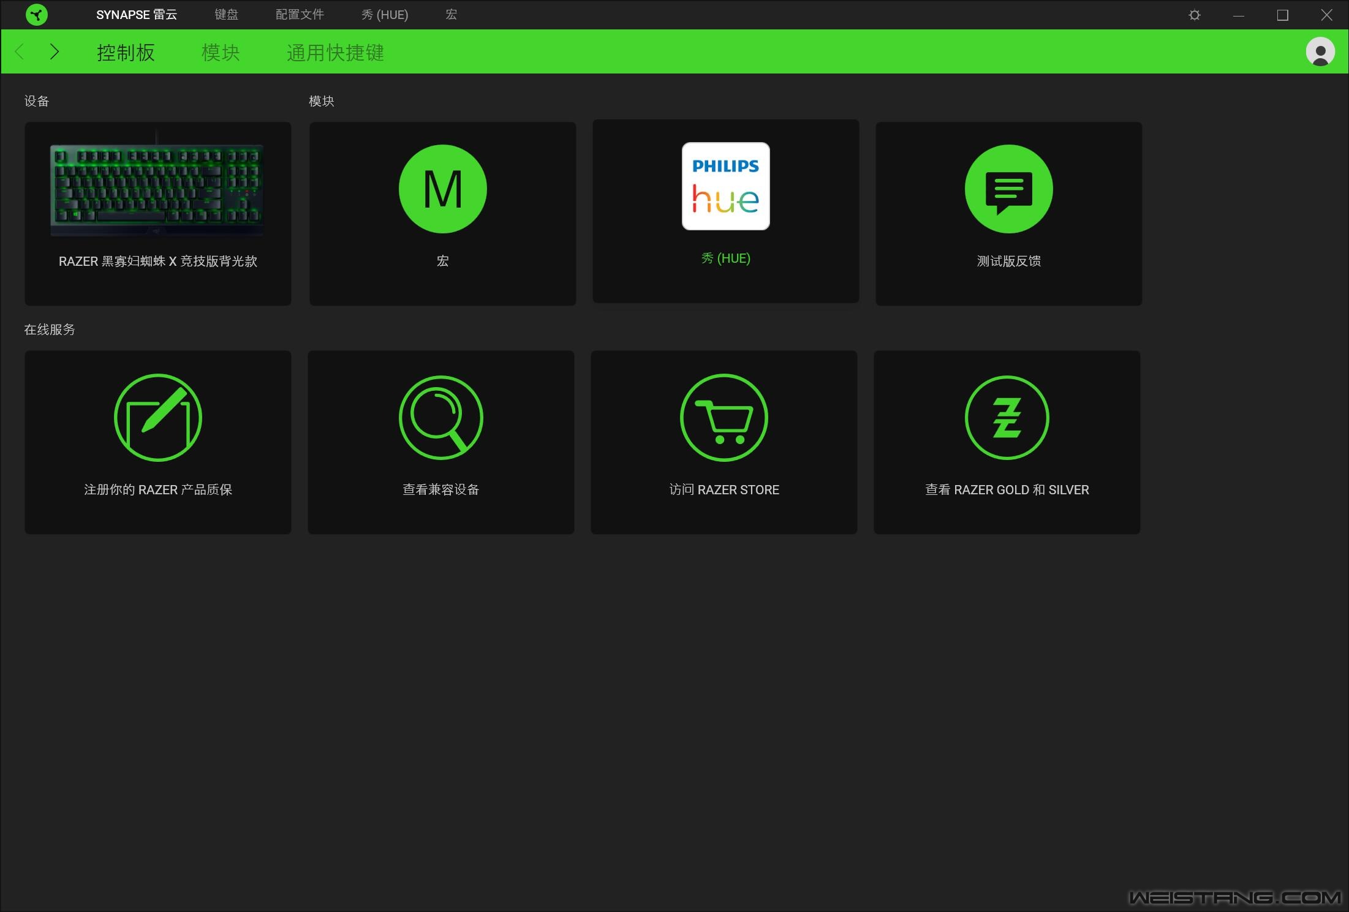Open the beta feedback (测试版反馈) icon

click(1008, 189)
